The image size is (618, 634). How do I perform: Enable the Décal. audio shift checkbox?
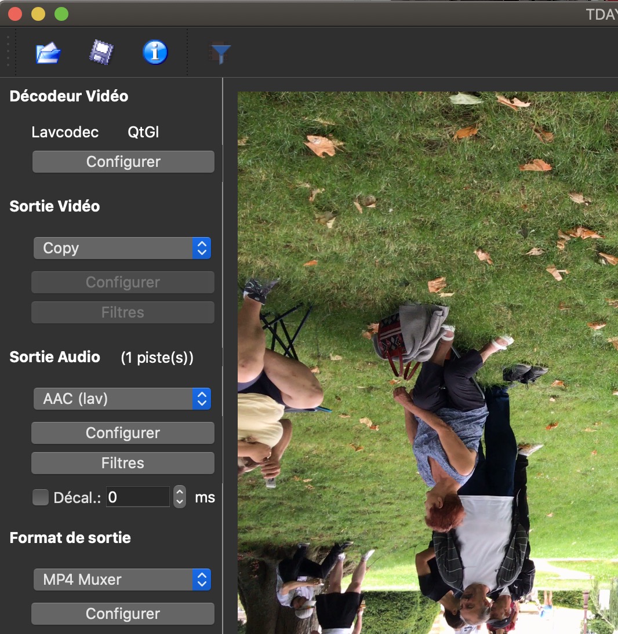41,497
